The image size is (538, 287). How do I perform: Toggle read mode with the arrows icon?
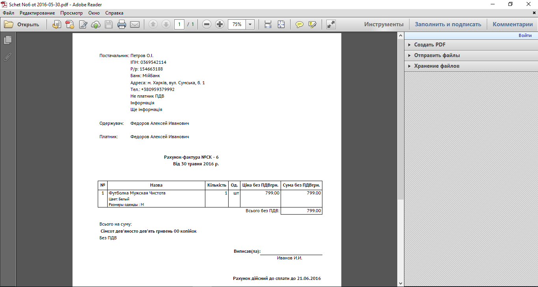click(x=331, y=24)
